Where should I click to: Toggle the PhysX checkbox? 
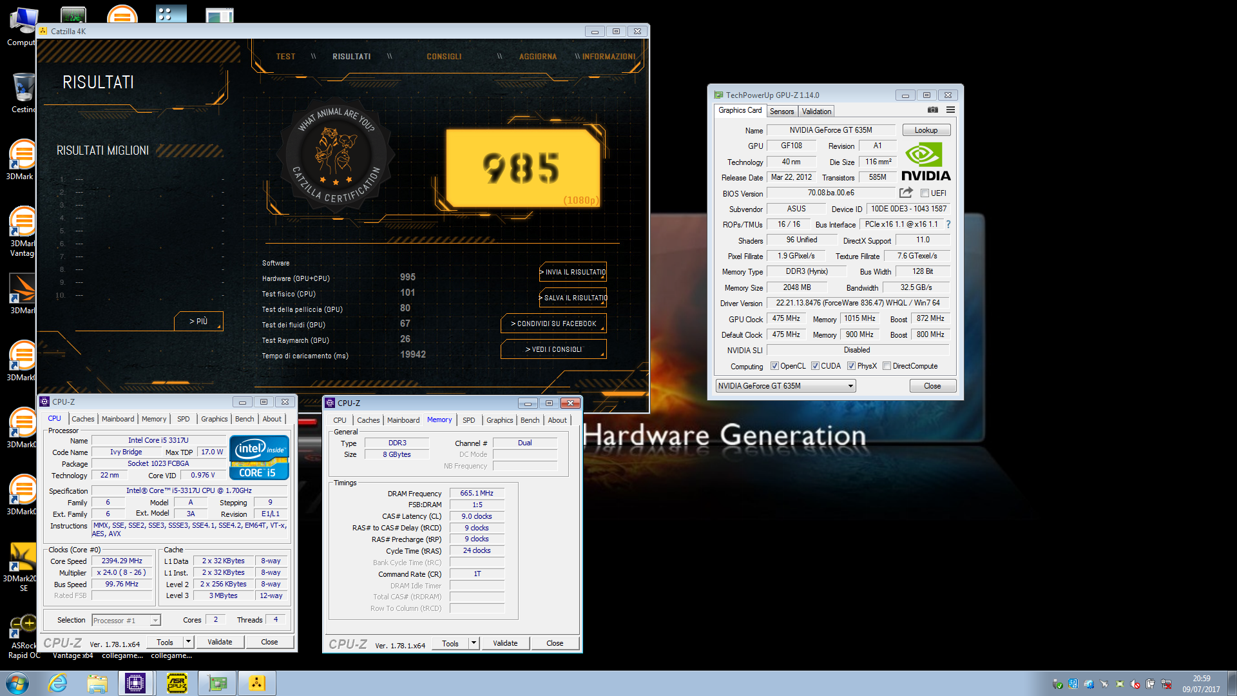click(x=851, y=366)
